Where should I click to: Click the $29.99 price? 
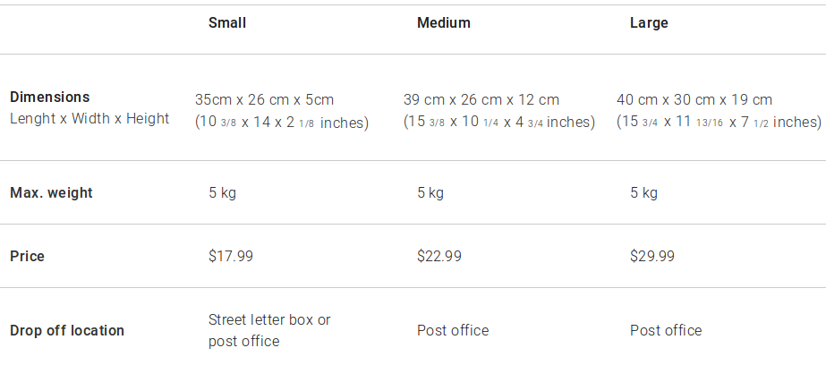click(652, 256)
